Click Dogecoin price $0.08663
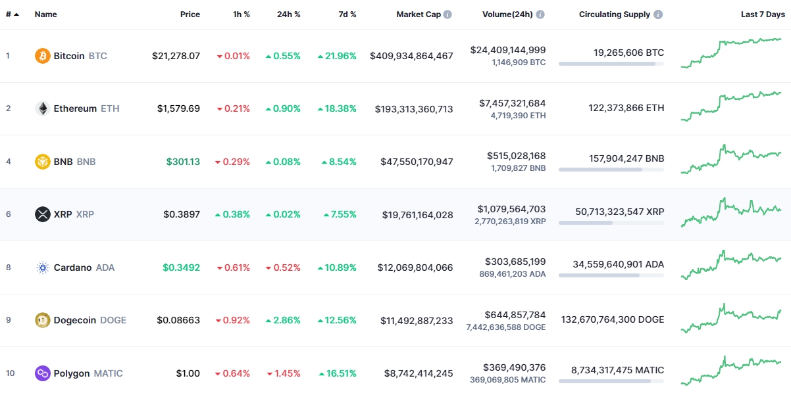Image resolution: width=791 pixels, height=397 pixels. 178,320
